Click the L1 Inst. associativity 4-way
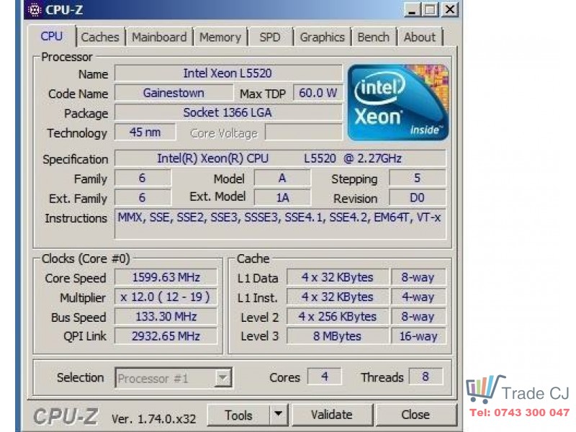Image resolution: width=576 pixels, height=432 pixels. coord(418,297)
